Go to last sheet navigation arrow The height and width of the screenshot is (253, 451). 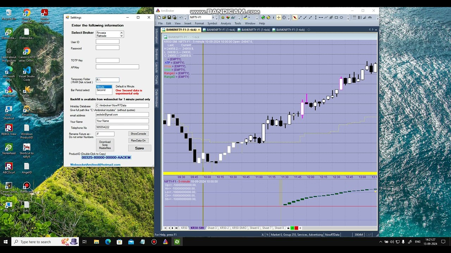pyautogui.click(x=177, y=228)
